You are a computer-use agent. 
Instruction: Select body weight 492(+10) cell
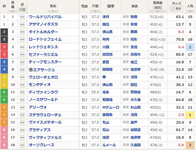pyautogui.click(x=158, y=39)
